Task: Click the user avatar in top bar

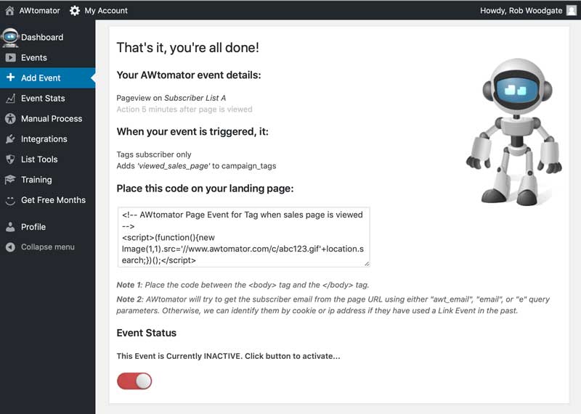Action: (x=572, y=11)
